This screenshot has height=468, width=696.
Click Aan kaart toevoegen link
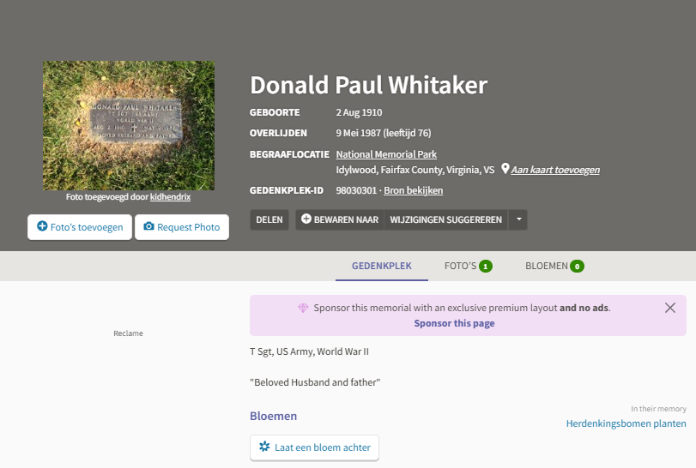(x=555, y=170)
